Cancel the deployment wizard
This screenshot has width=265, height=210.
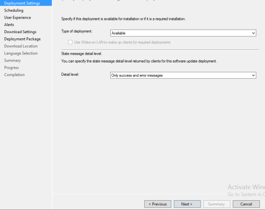click(246, 204)
